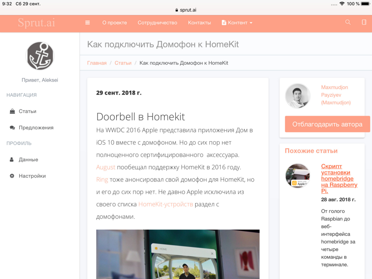
Task: Click the Контент document icon
Action: coord(224,23)
